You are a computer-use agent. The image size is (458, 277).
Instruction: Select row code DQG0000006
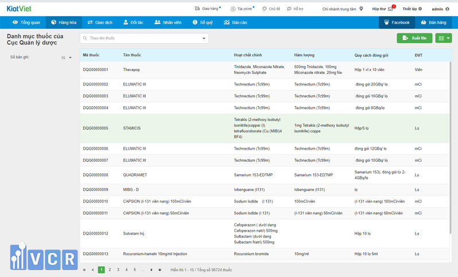(95, 149)
